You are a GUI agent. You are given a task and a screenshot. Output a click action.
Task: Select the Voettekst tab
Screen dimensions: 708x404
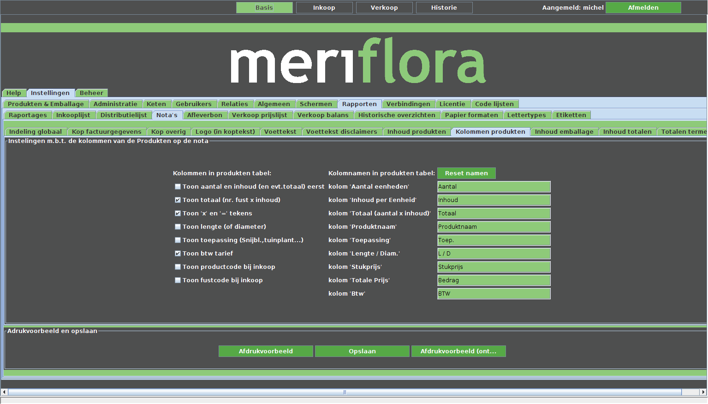(x=280, y=132)
